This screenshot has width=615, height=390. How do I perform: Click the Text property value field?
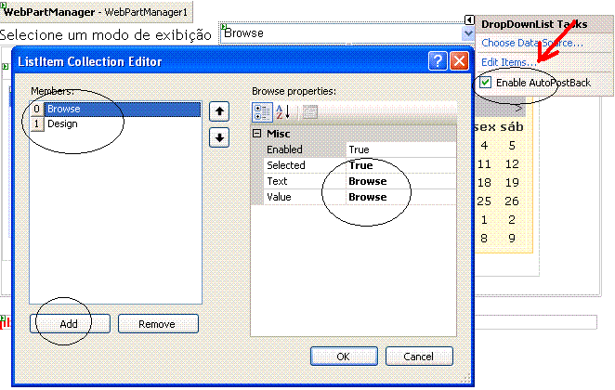[x=399, y=181]
